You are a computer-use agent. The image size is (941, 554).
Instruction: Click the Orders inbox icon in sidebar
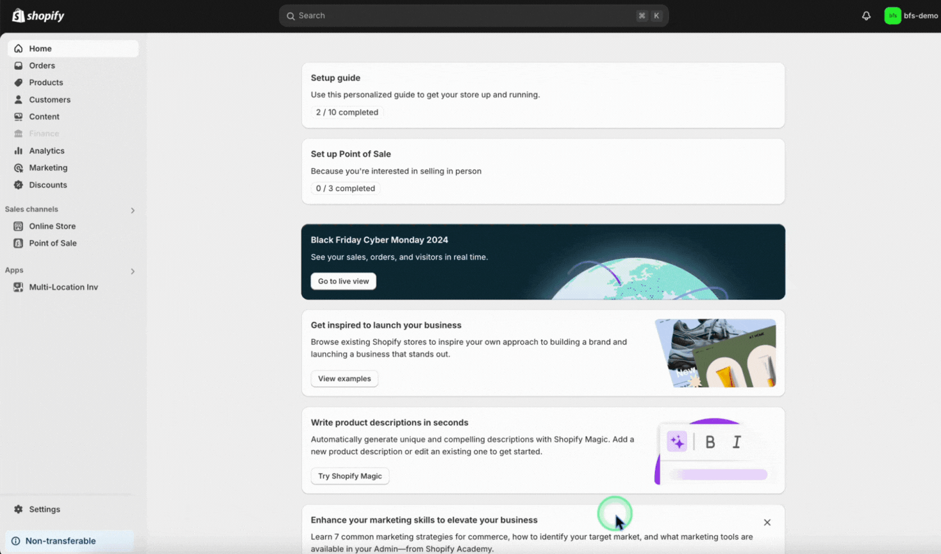[x=19, y=65]
